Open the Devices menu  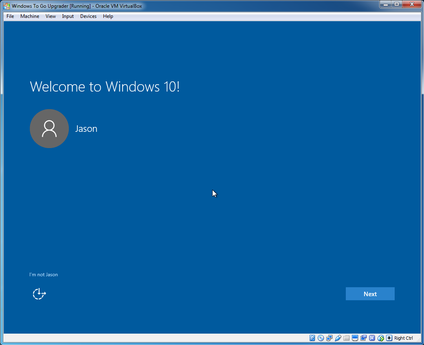(88, 16)
